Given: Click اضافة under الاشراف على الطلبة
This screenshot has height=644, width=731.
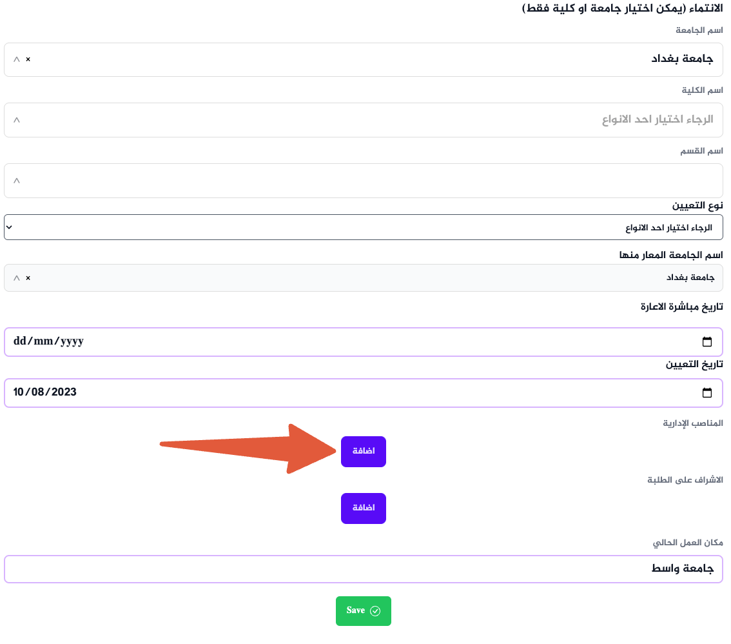Looking at the screenshot, I should coord(363,508).
